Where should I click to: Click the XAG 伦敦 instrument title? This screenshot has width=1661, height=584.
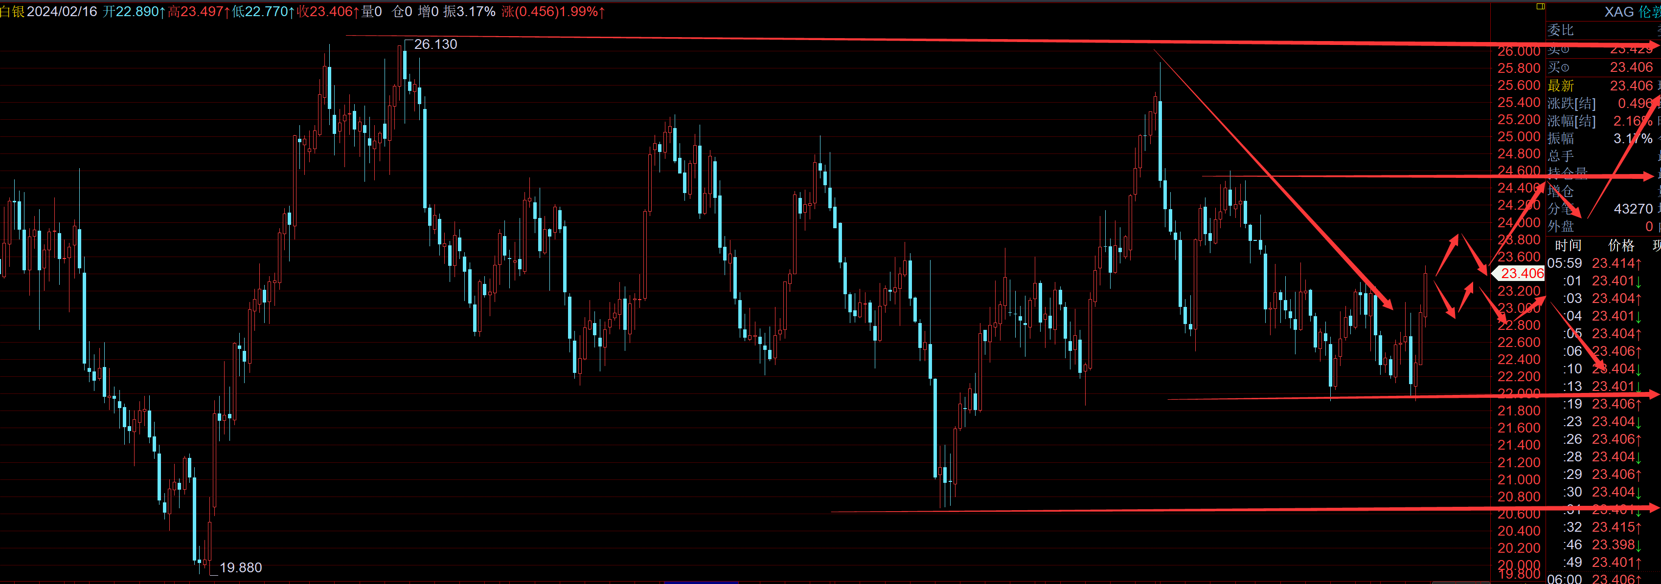[1632, 12]
